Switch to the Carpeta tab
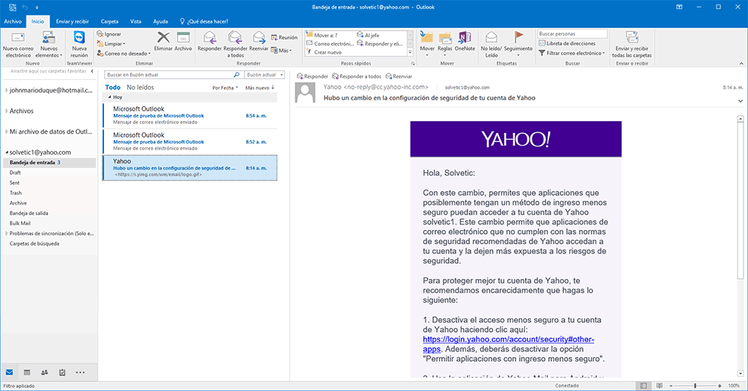 [110, 22]
